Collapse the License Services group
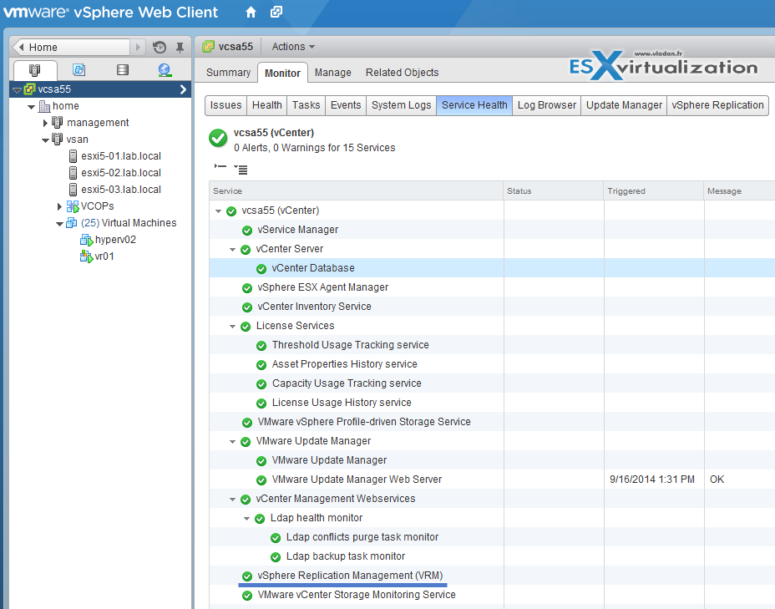This screenshot has height=609, width=775. [x=232, y=327]
